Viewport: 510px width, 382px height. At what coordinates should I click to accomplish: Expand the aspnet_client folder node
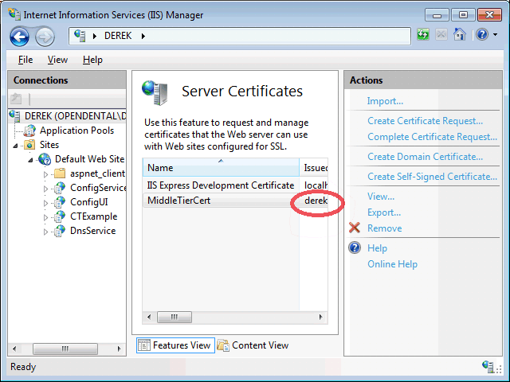point(46,174)
